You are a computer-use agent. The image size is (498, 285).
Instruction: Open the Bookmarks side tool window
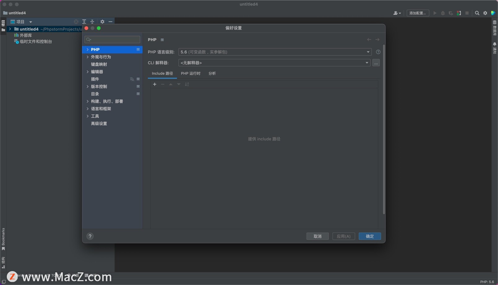tap(3, 239)
